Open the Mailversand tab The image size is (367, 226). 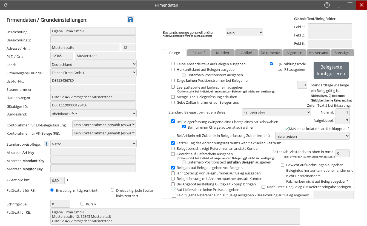[x=318, y=53]
